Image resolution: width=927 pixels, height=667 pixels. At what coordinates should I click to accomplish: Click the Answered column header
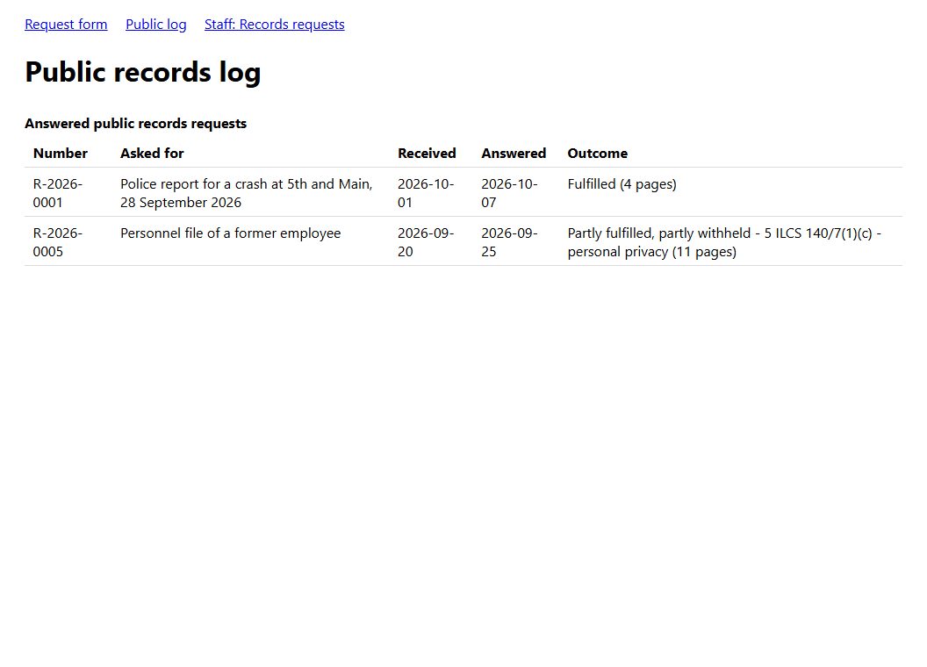click(x=514, y=154)
